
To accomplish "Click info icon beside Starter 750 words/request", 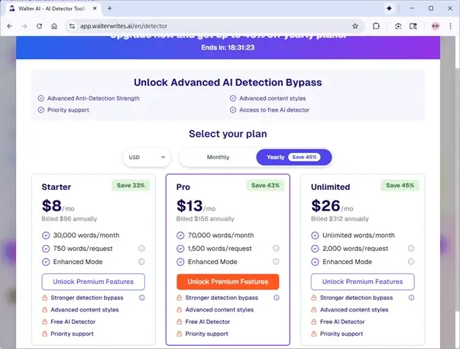I will [141, 249].
